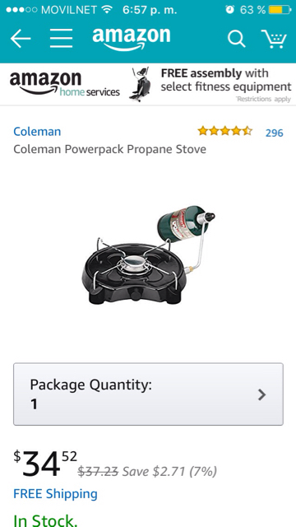
Task: Tap the FREE assembly fitness equipment text
Action: coord(225,80)
